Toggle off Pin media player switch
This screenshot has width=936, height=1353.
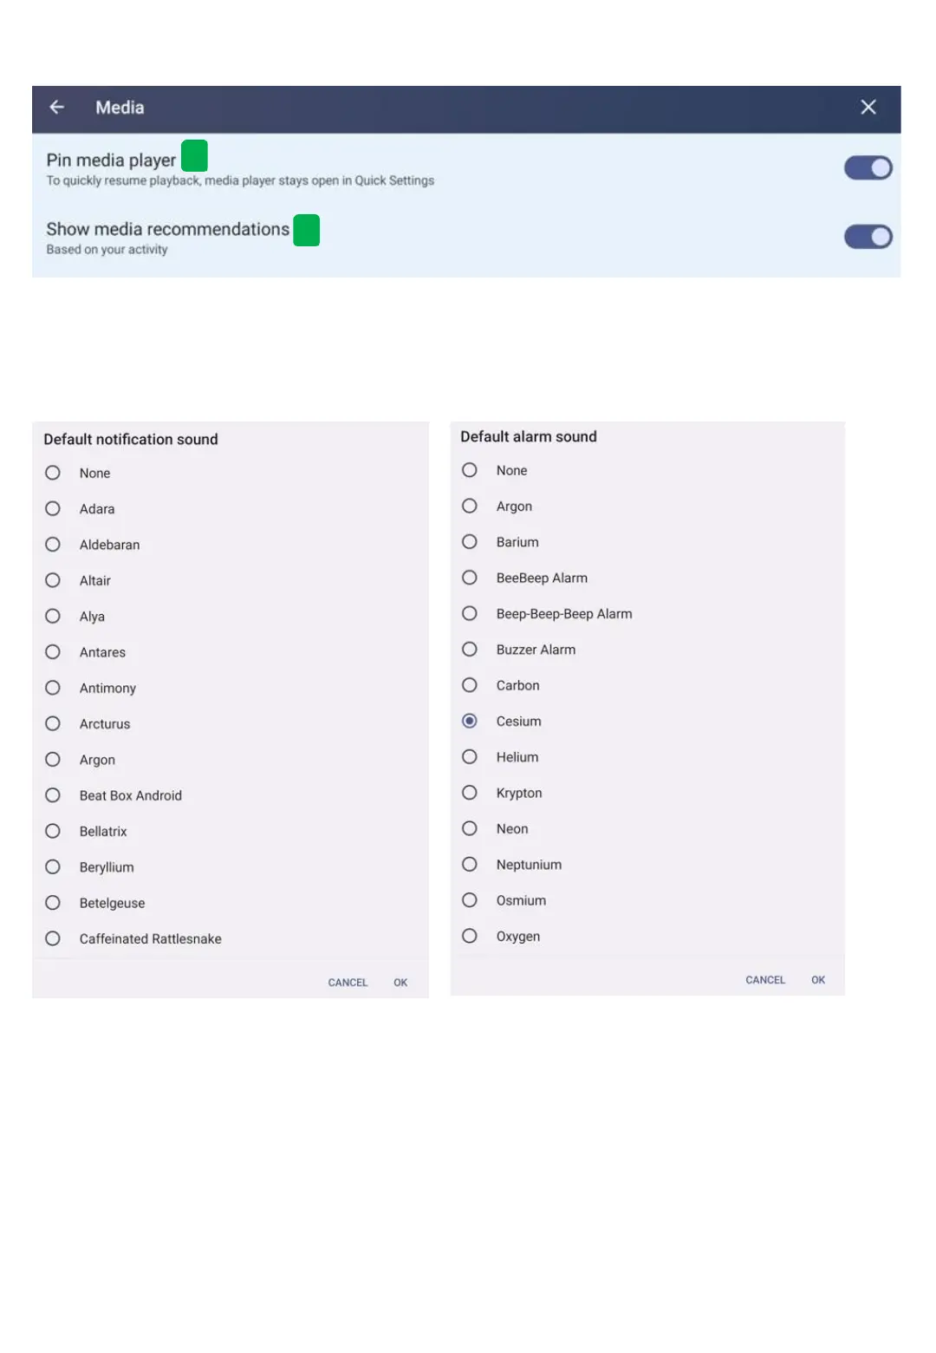[x=868, y=168]
